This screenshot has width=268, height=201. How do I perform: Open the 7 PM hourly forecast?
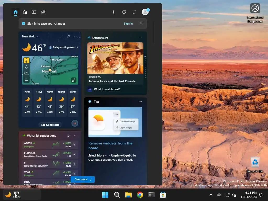[x=27, y=102]
